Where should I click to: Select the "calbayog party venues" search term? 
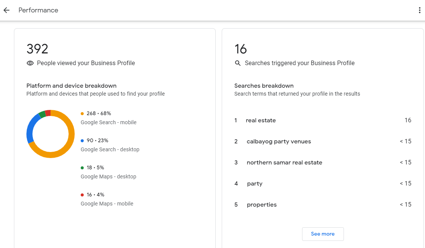coord(279,141)
